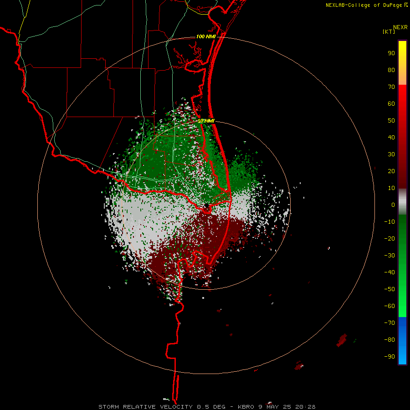Screen dimensions: 410x410
Task: Click the "NEXR" label above the scale
Action: (x=400, y=27)
